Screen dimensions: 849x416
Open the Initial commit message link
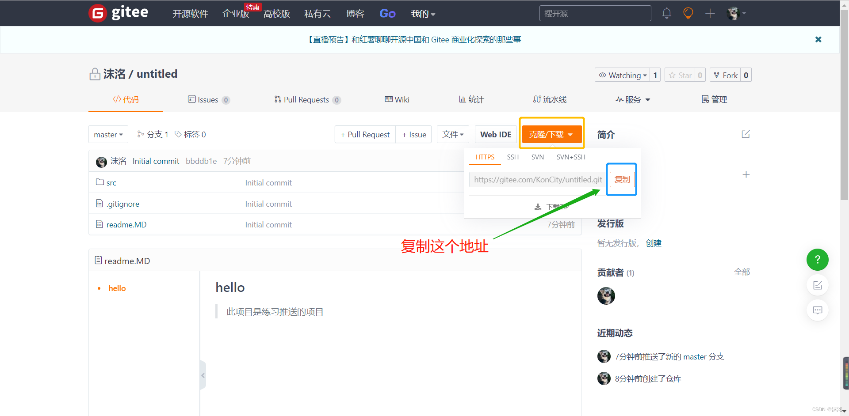(156, 161)
